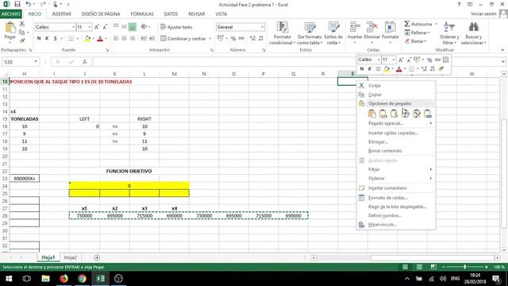Click Iniciar sesión link
This screenshot has height=286, width=508.
pyautogui.click(x=483, y=14)
